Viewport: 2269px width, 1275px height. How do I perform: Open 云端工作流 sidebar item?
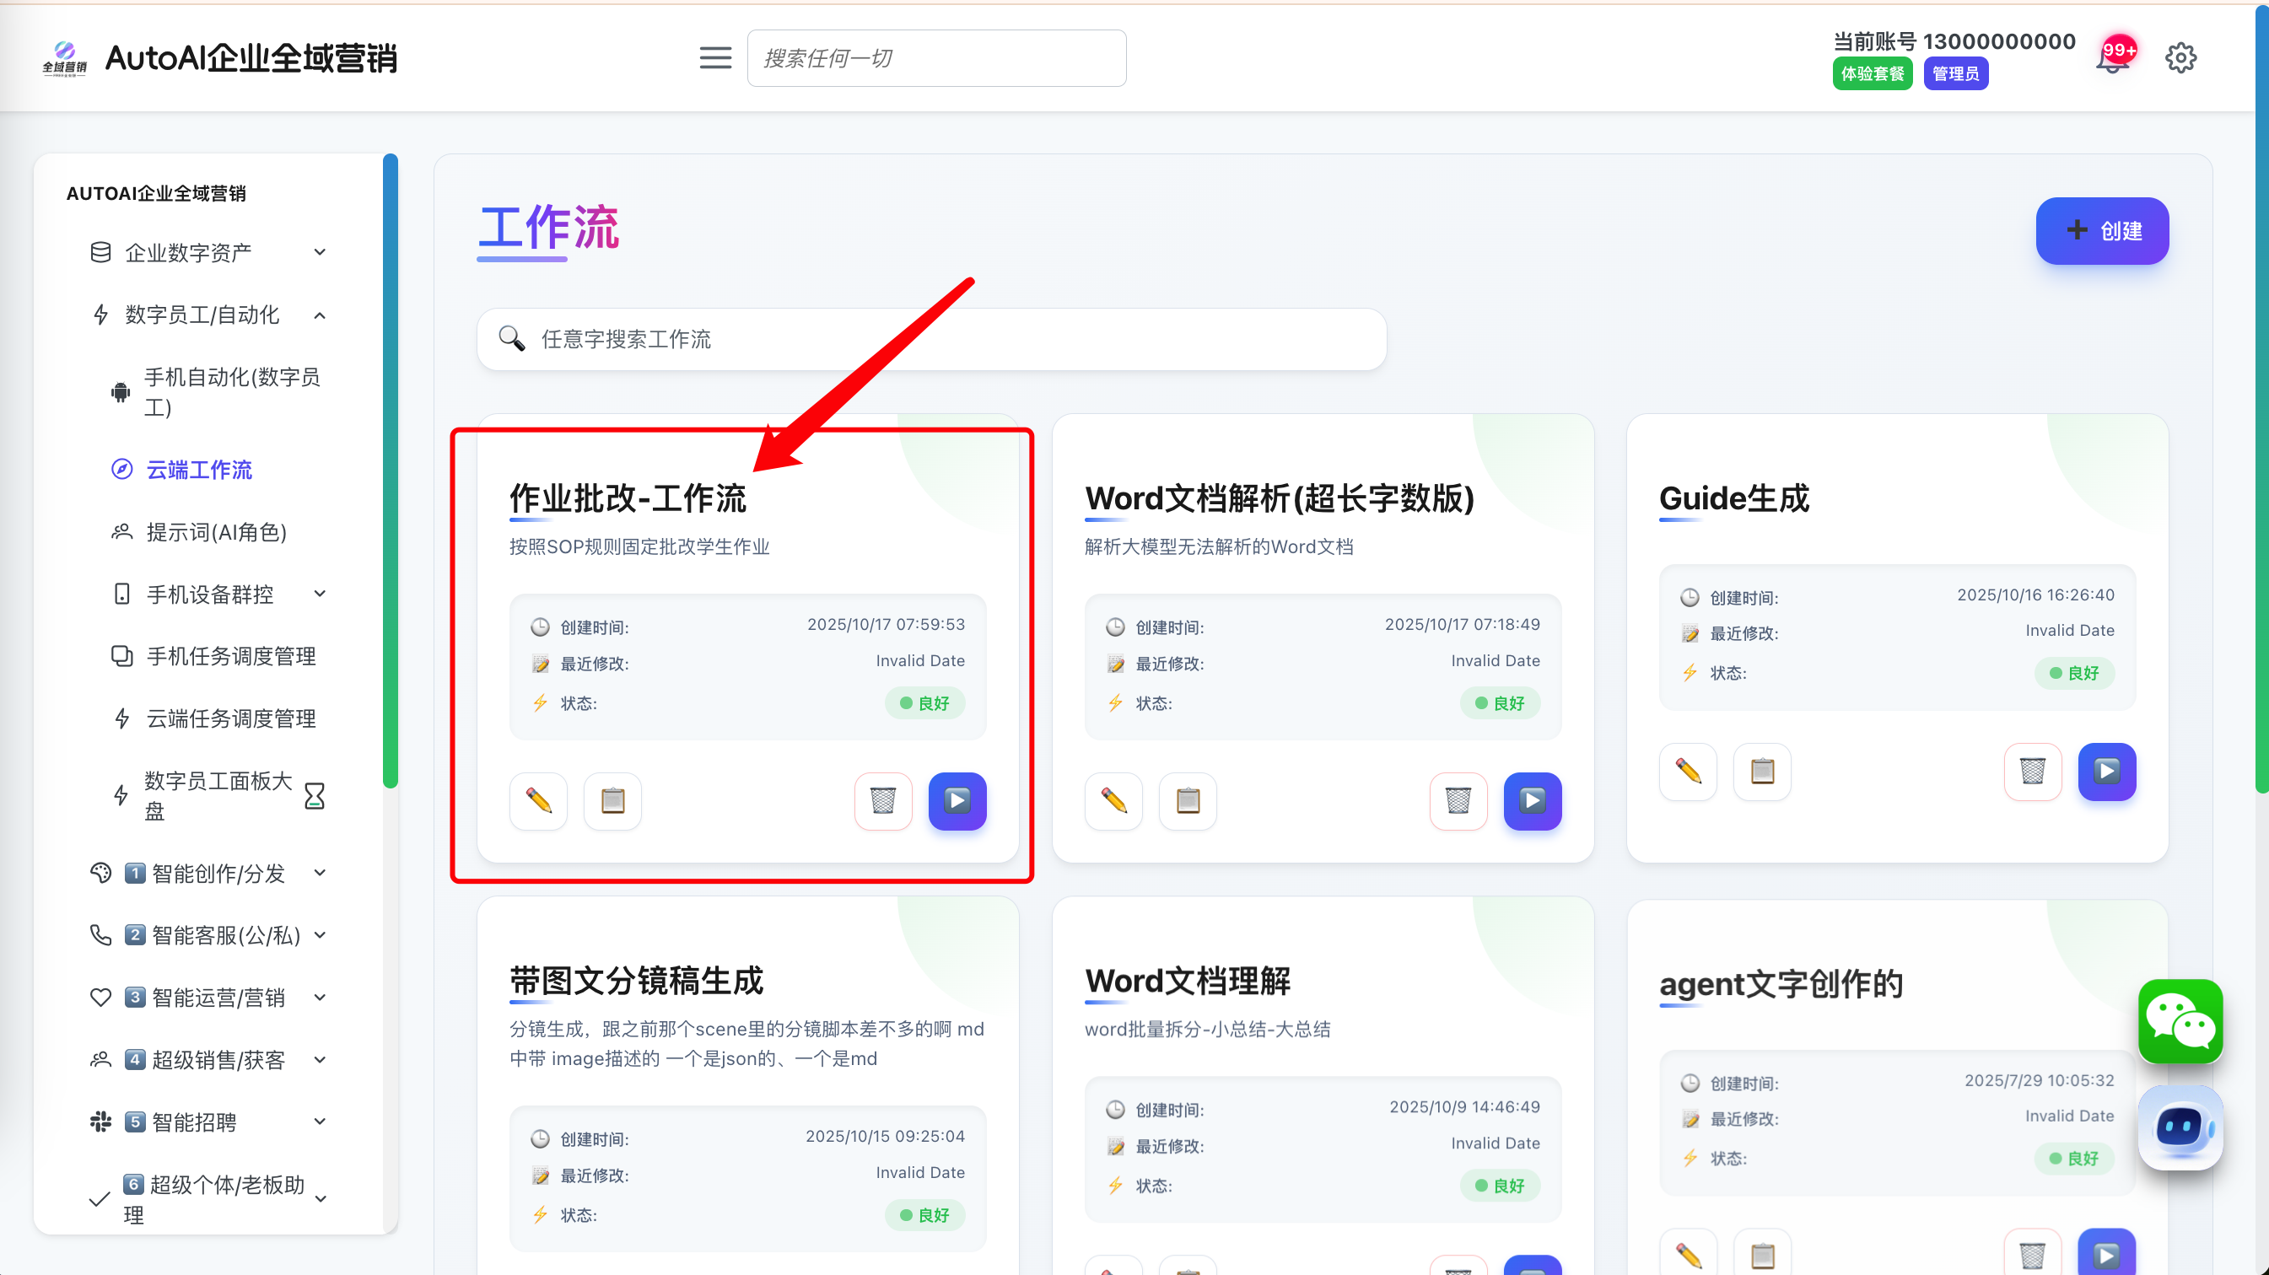pyautogui.click(x=199, y=470)
